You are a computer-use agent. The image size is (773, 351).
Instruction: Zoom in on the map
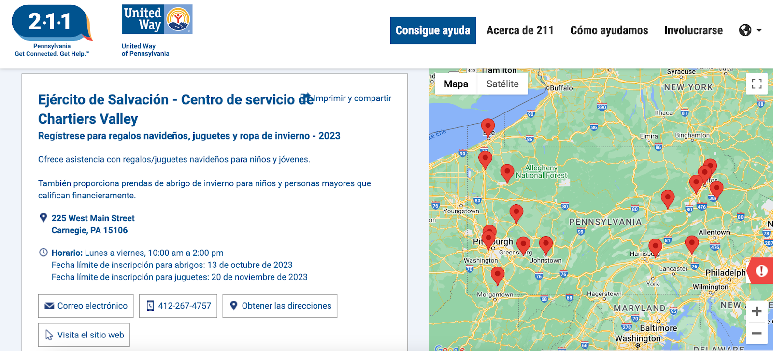[x=757, y=311]
